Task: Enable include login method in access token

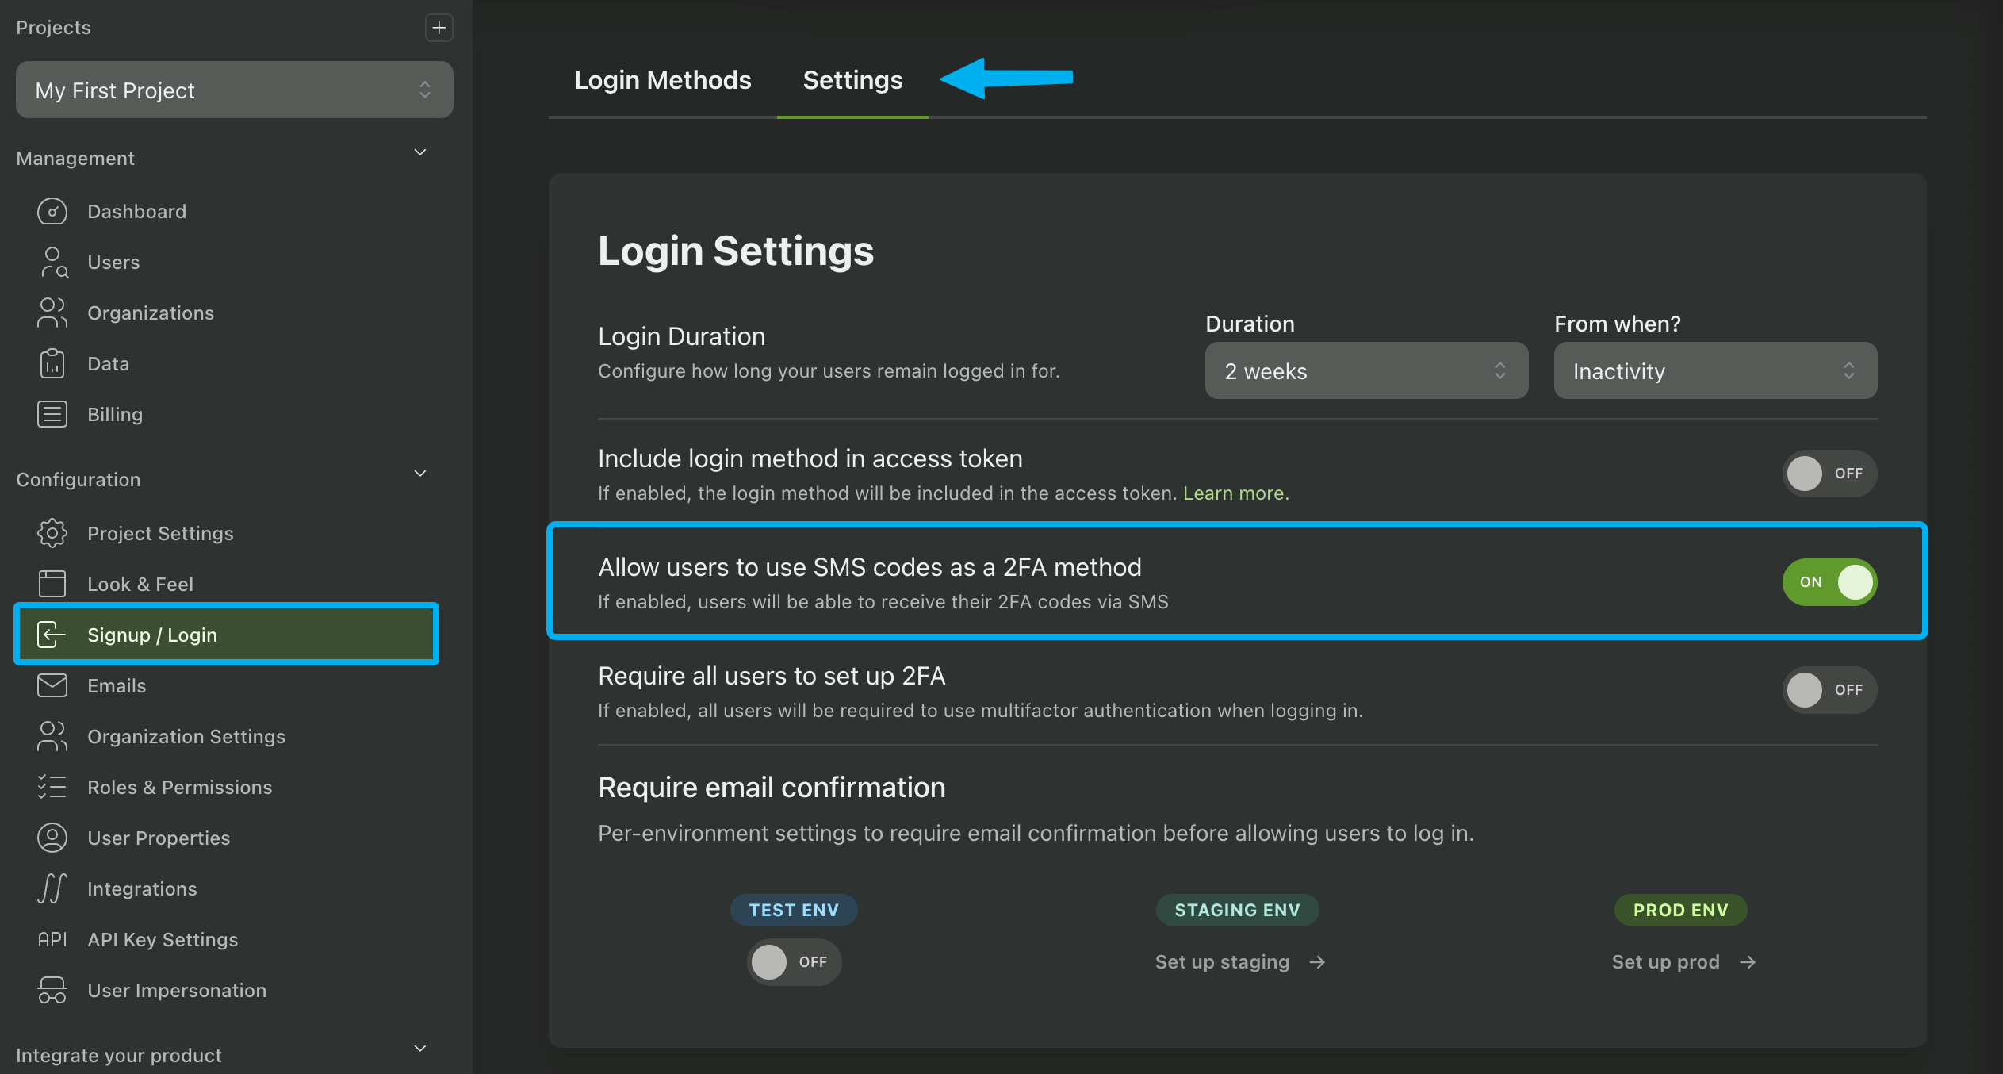Action: click(x=1829, y=474)
